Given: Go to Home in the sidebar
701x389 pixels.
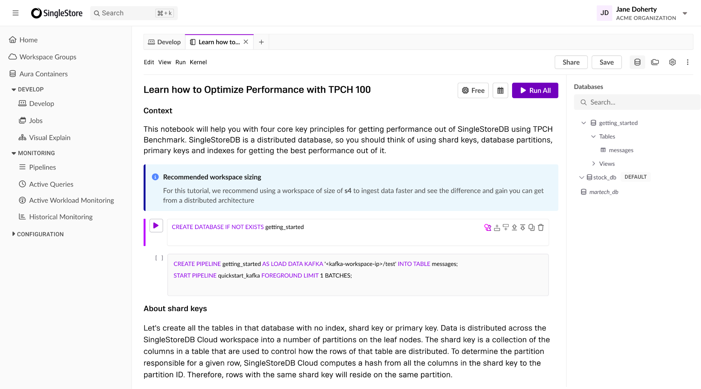Looking at the screenshot, I should click(x=23, y=40).
